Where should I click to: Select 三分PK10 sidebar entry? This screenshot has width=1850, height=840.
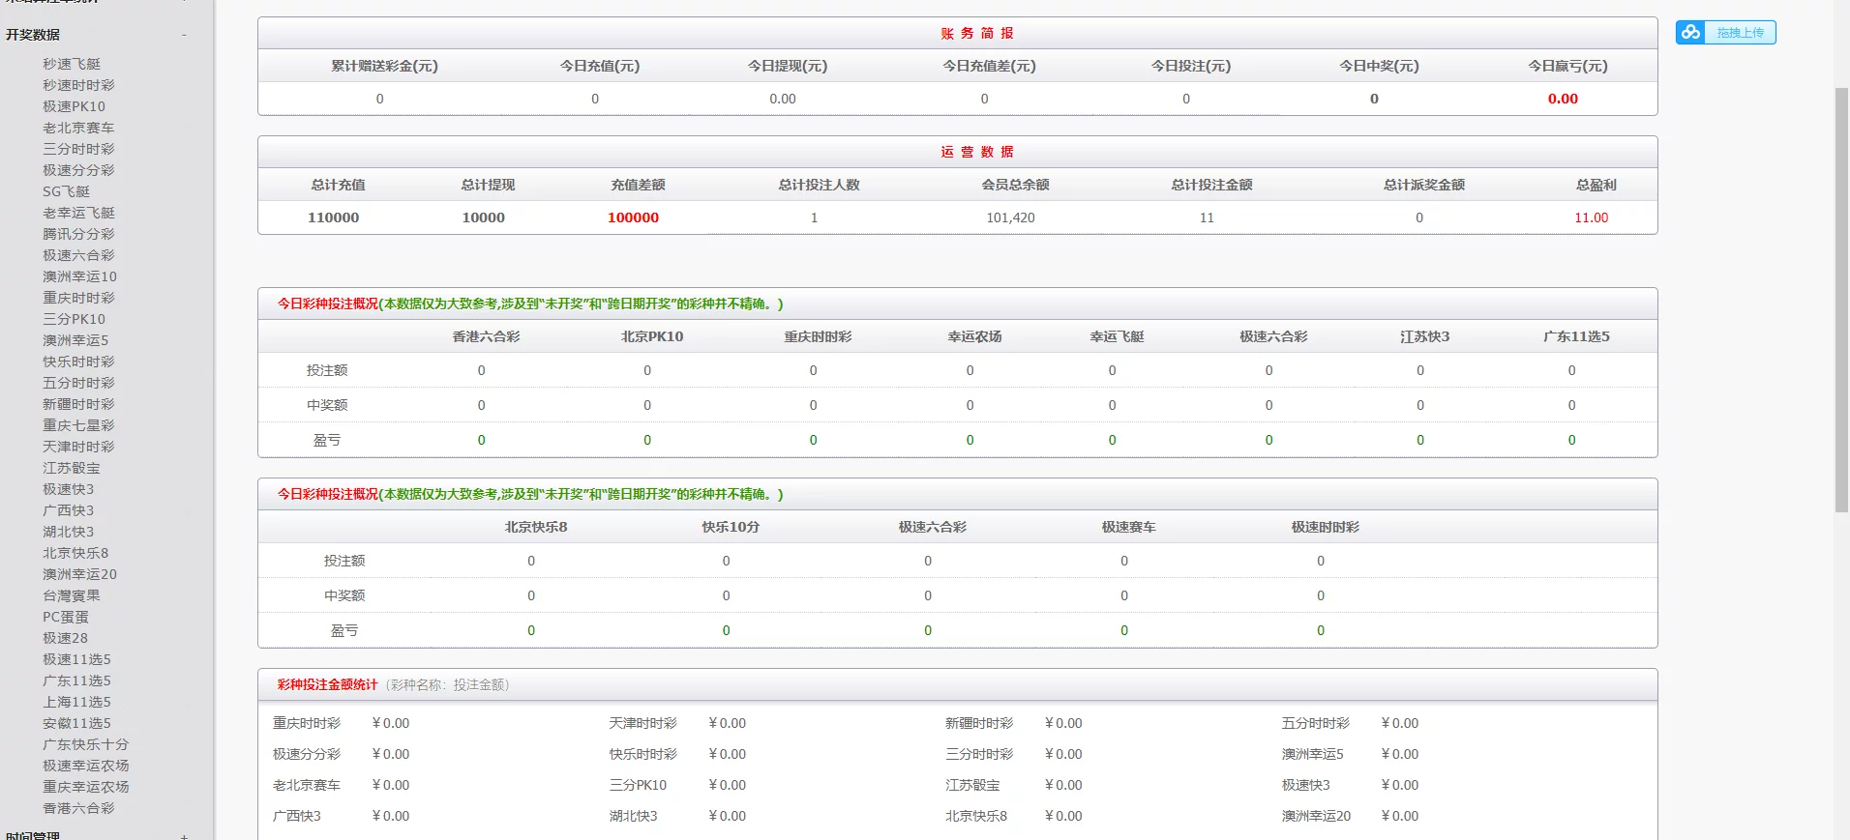[74, 319]
